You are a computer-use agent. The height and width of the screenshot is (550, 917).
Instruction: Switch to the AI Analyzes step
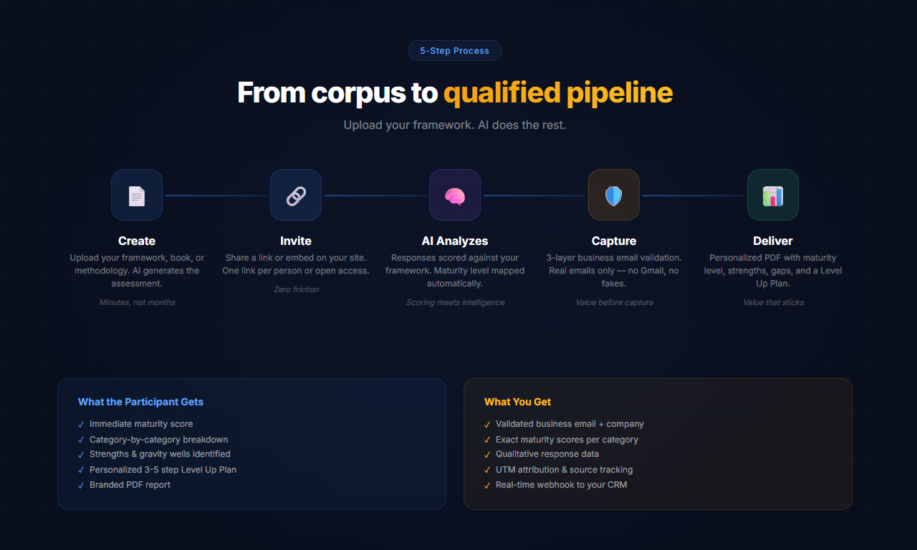tap(455, 241)
